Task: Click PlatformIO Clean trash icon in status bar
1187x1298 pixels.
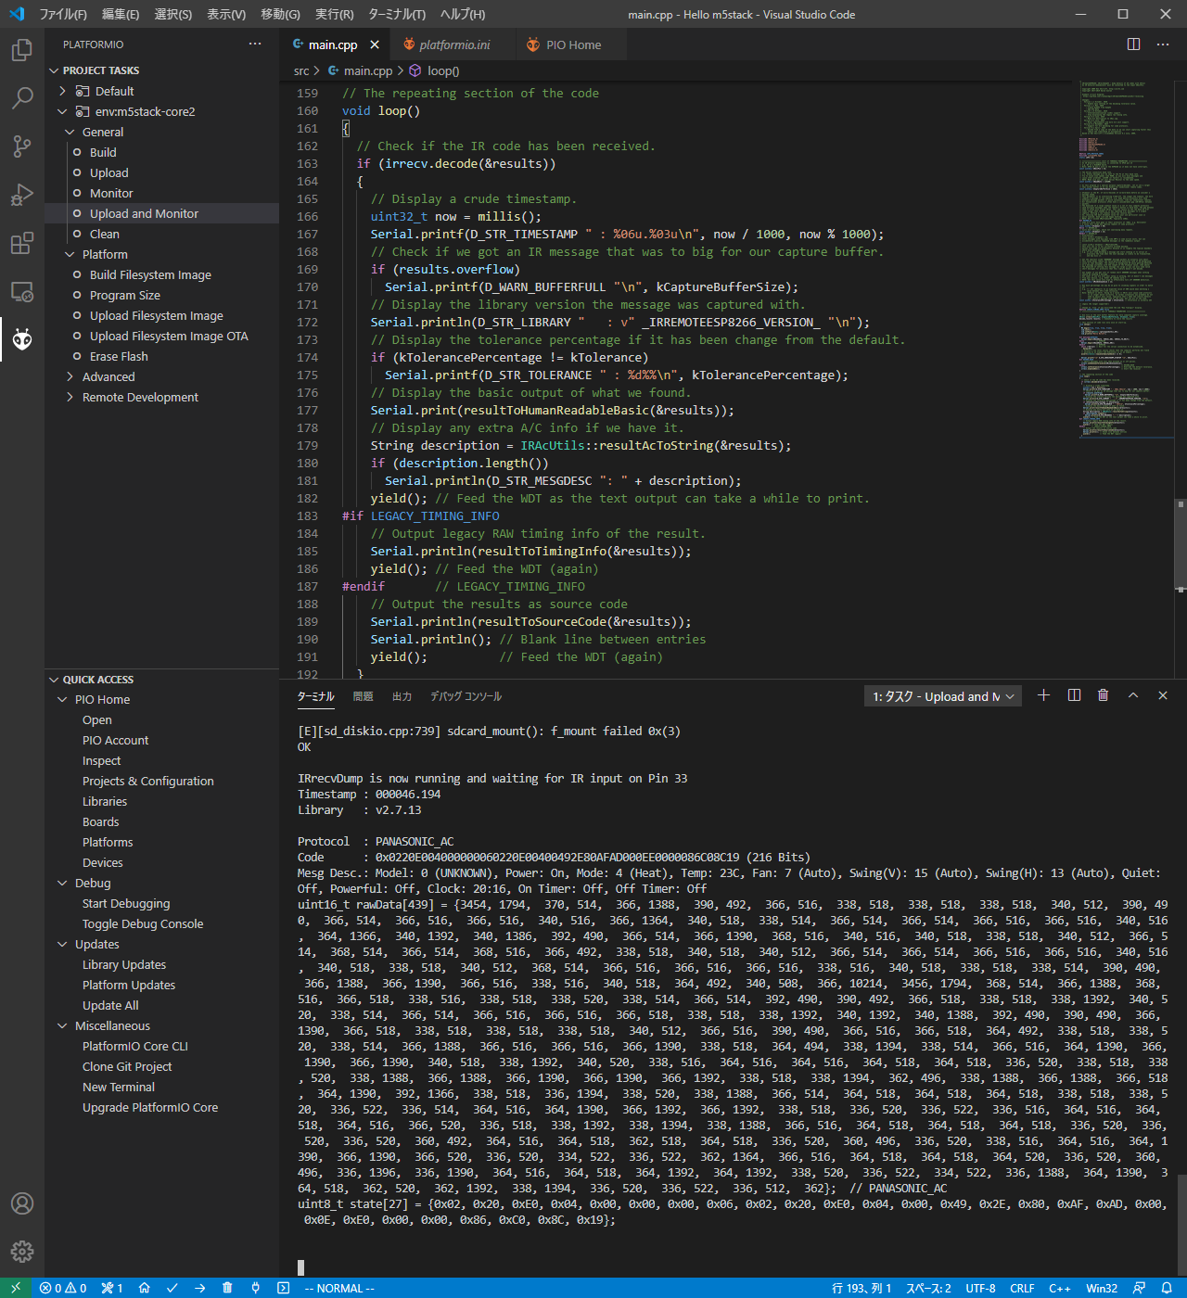Action: click(x=227, y=1288)
